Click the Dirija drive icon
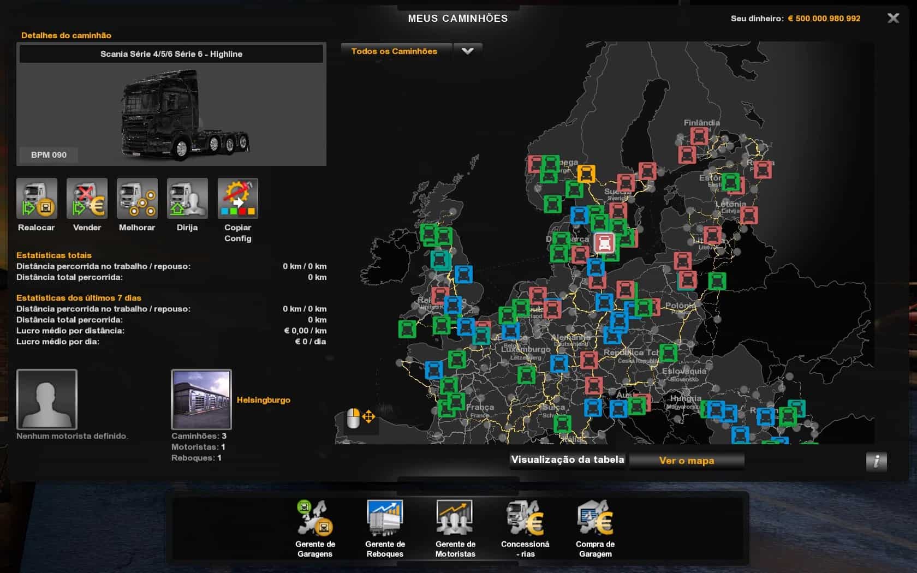Viewport: 917px width, 573px height. tap(187, 198)
